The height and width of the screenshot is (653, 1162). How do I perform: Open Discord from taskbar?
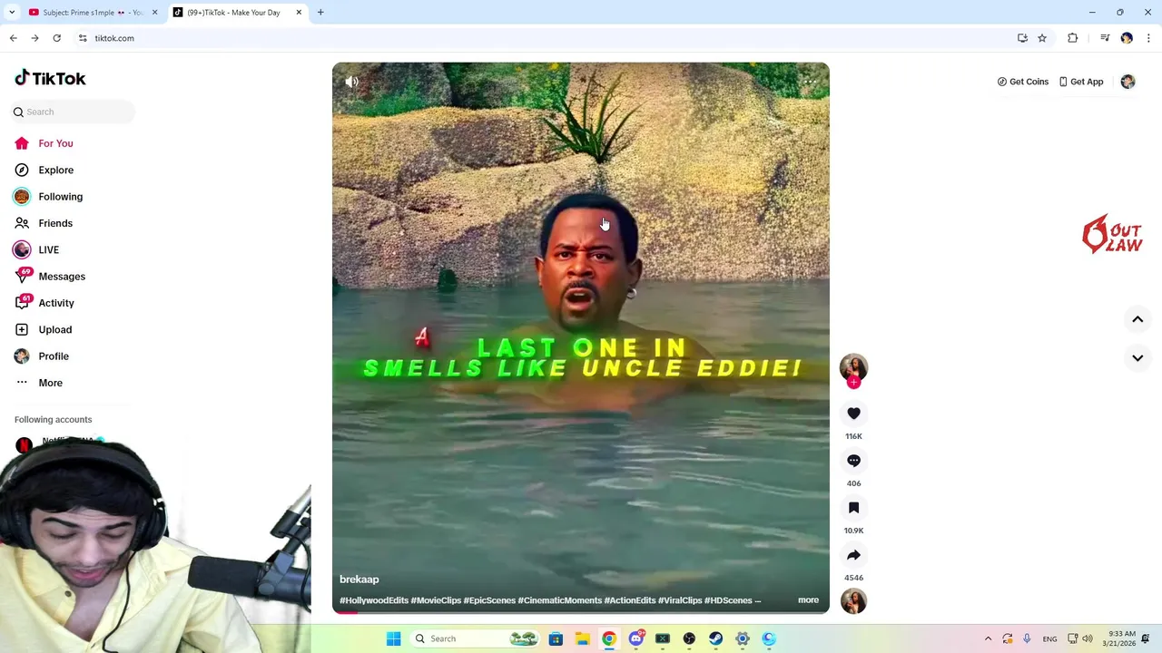635,638
